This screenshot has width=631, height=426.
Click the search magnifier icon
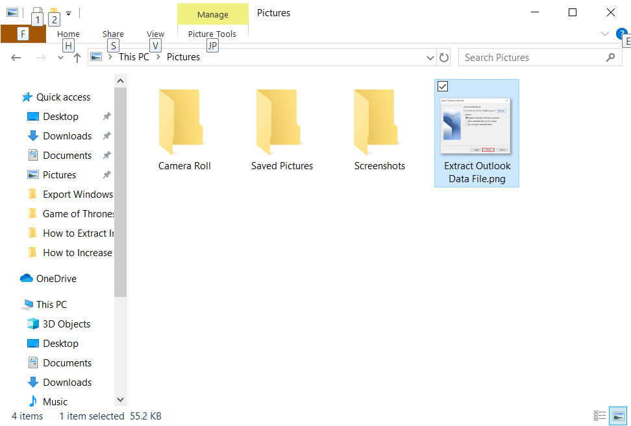[x=610, y=58]
